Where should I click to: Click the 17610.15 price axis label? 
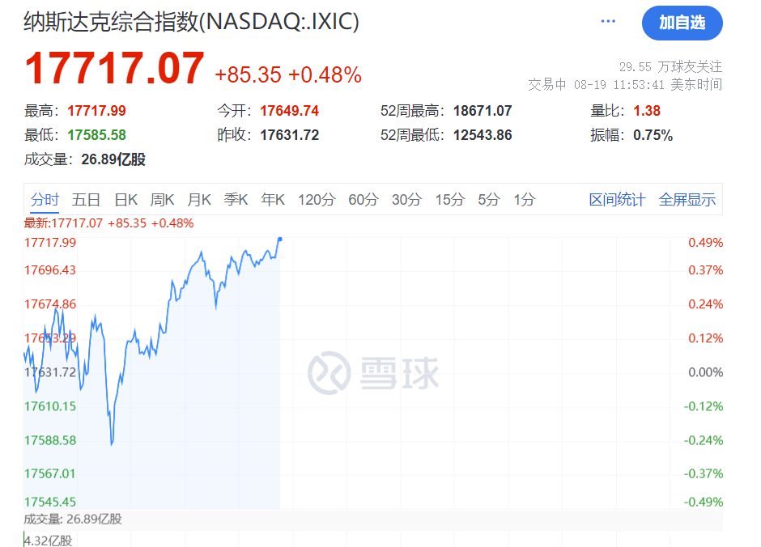coord(50,406)
